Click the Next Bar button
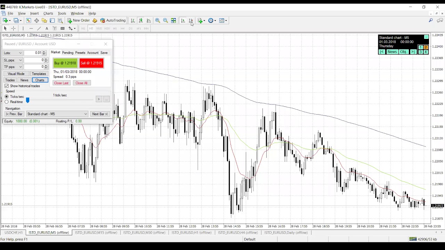This screenshot has width=445, height=250. (x=99, y=114)
